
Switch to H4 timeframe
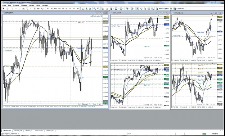(x=67, y=9)
